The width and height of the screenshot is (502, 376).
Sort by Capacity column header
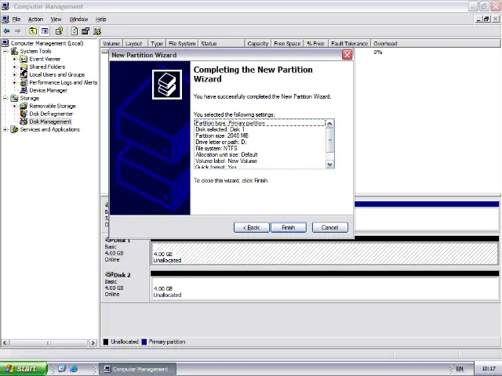(x=258, y=44)
